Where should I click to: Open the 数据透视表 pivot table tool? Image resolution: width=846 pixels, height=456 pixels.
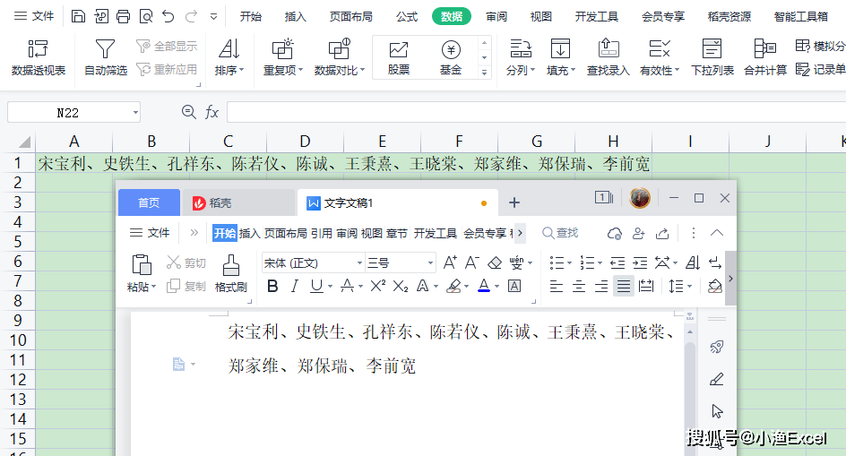(x=39, y=57)
